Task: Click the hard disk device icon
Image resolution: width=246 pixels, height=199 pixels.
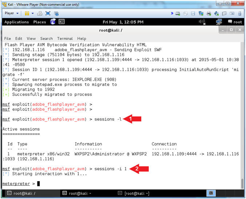Action: [178, 14]
